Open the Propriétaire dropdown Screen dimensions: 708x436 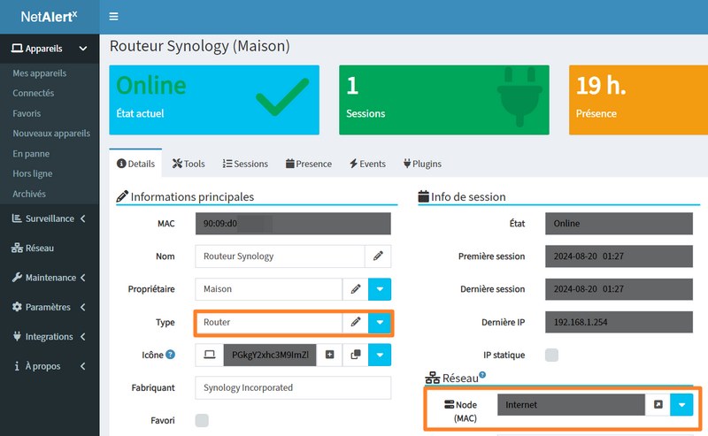click(x=380, y=289)
